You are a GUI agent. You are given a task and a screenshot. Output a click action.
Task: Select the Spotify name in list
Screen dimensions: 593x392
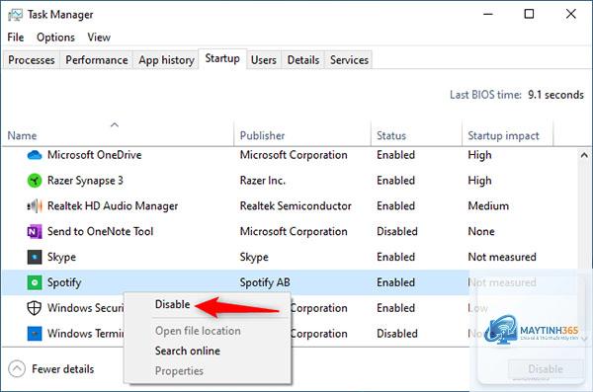(x=64, y=282)
